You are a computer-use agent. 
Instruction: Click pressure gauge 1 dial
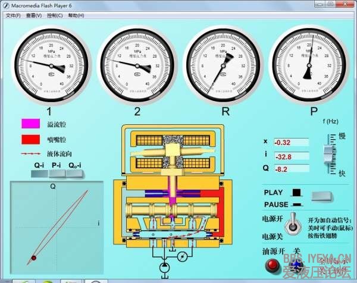pos(49,65)
